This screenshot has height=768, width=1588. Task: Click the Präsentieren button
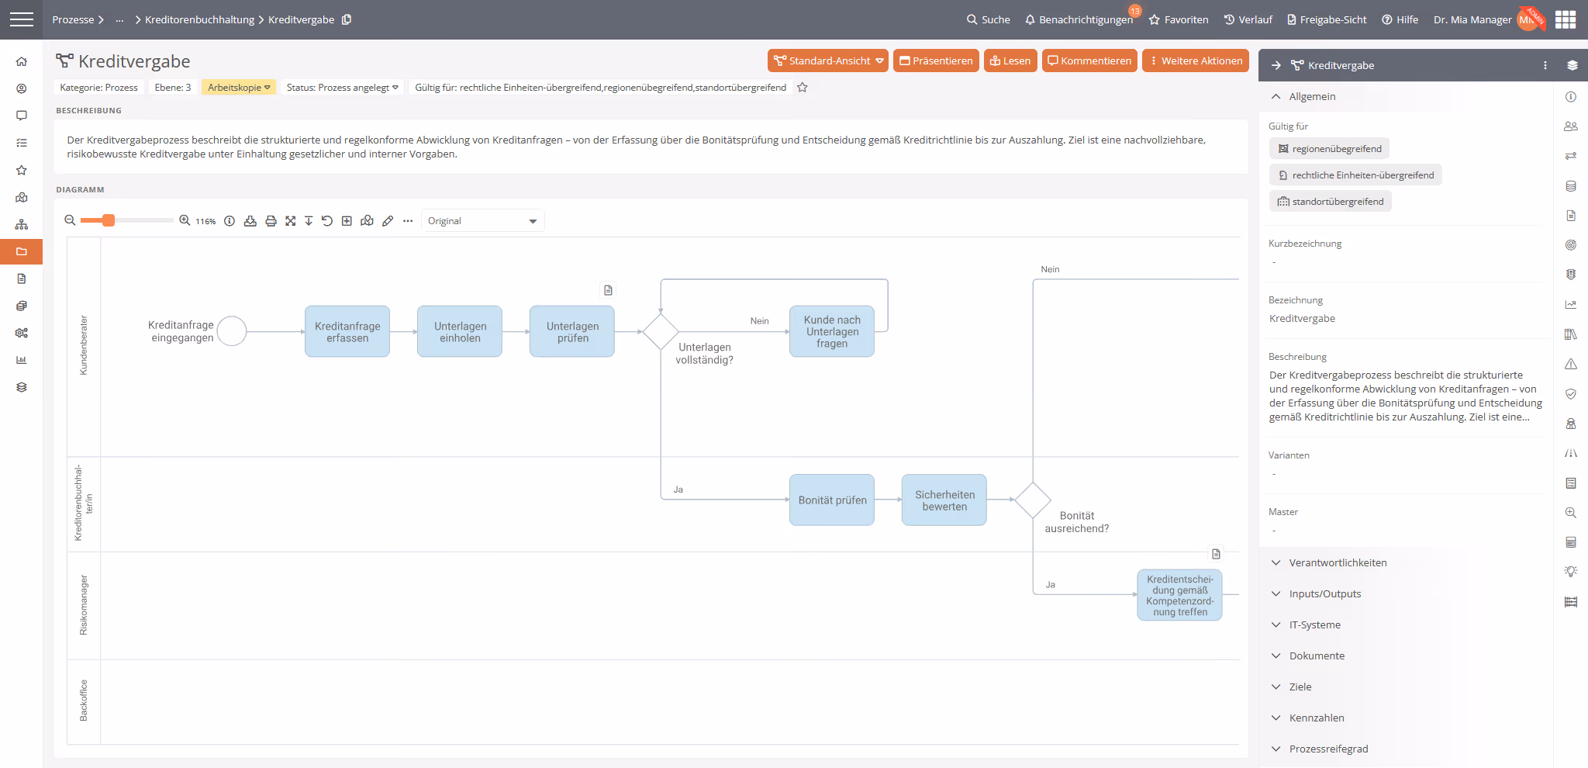[936, 61]
